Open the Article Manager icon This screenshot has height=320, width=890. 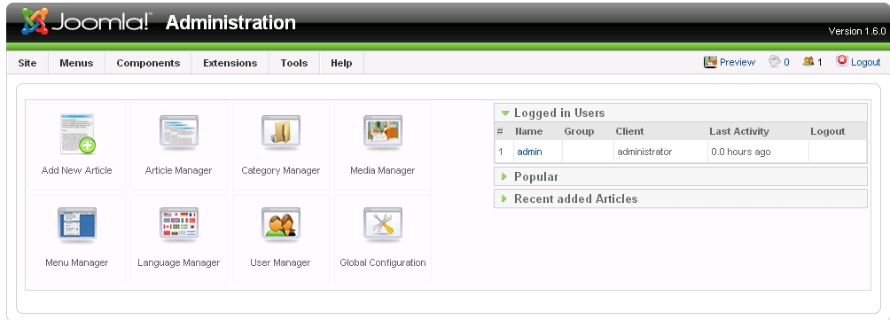[x=179, y=133]
